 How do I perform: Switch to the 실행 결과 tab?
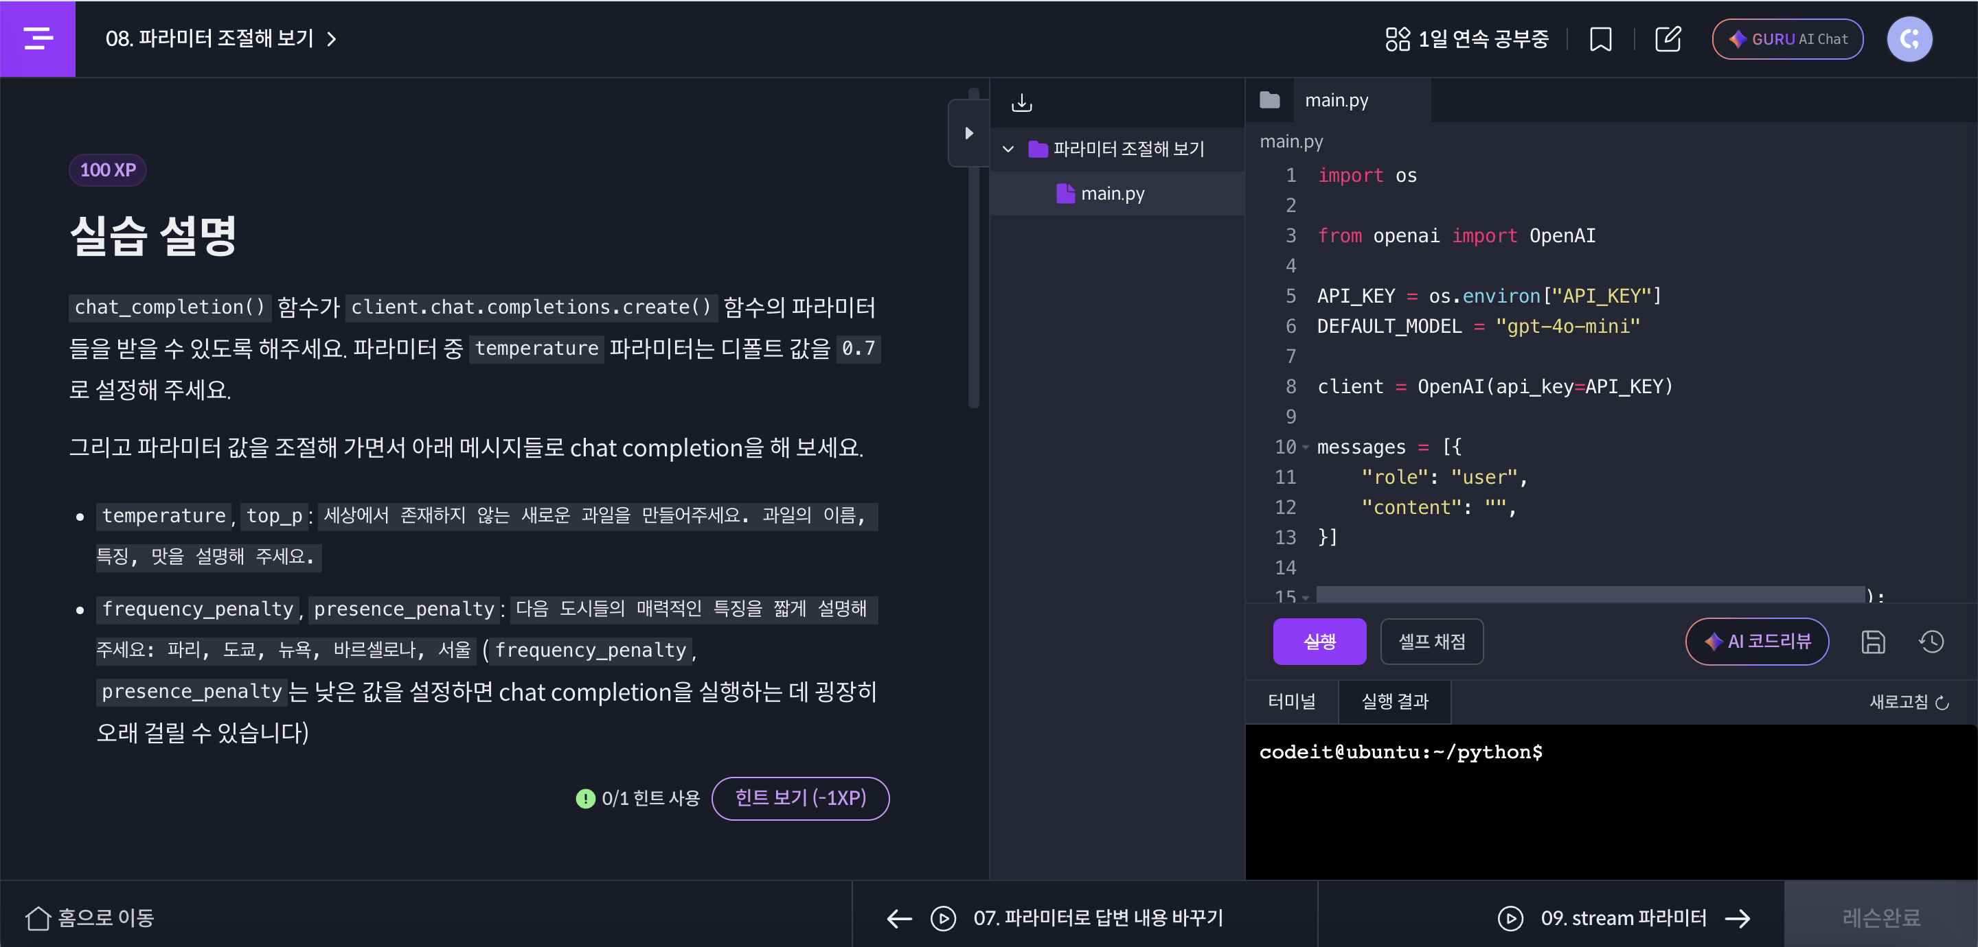(1394, 701)
